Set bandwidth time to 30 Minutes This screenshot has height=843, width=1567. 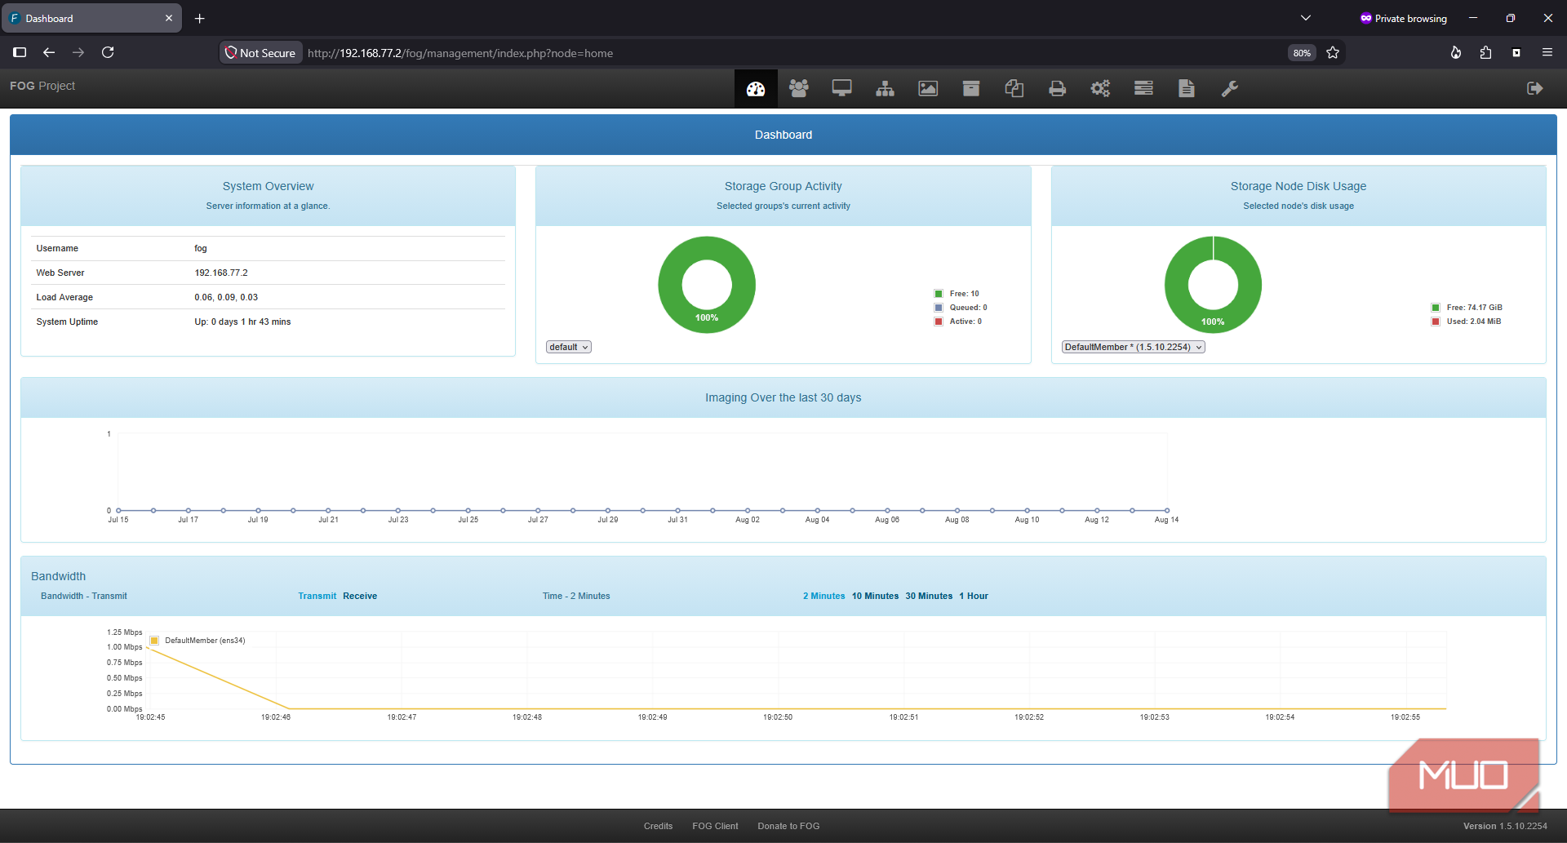coord(929,596)
